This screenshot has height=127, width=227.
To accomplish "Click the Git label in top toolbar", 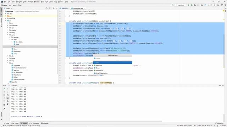I will coord(202,5).
